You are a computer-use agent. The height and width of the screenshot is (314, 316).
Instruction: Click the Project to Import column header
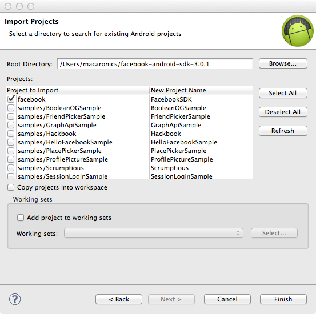pyautogui.click(x=78, y=90)
